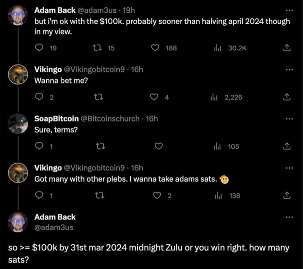Retweet SoapBitcoin's "Sure, terms?" reply
This screenshot has height=269, width=303.
101,146
